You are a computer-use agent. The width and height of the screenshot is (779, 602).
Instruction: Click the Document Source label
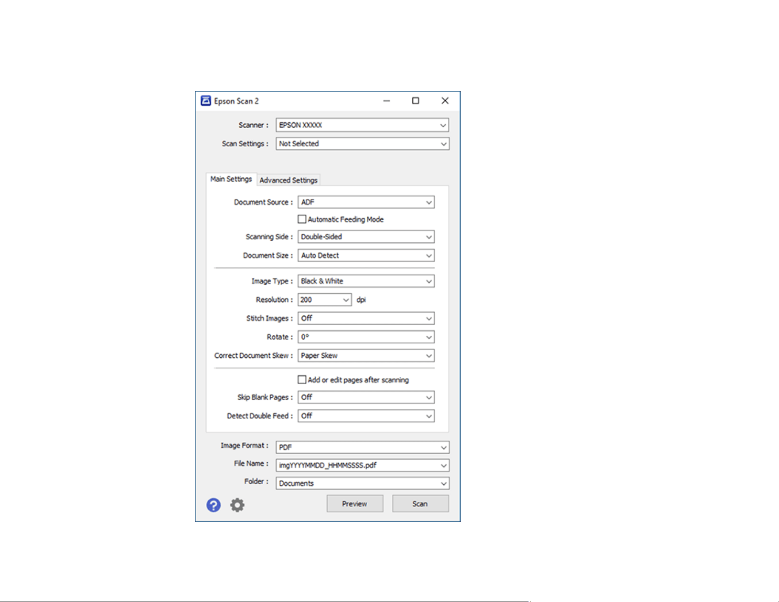pyautogui.click(x=263, y=202)
